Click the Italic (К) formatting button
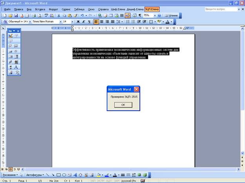The width and height of the screenshot is (245, 183). [x=83, y=22]
